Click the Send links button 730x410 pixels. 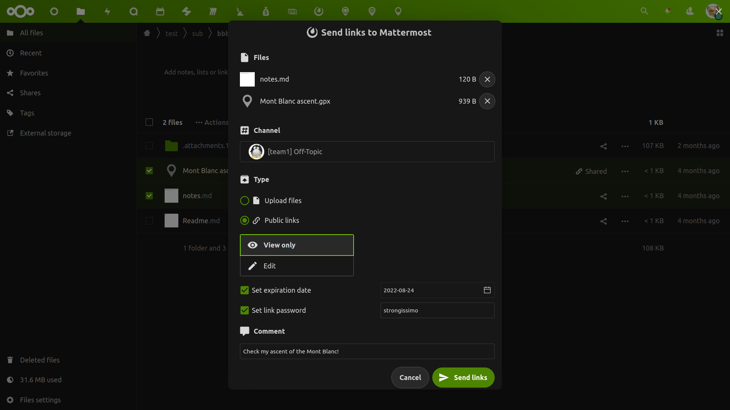(463, 377)
